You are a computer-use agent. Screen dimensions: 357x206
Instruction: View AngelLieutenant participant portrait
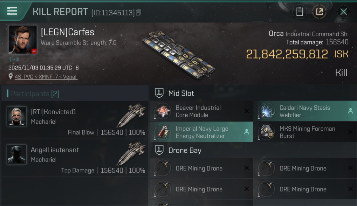coord(17,154)
